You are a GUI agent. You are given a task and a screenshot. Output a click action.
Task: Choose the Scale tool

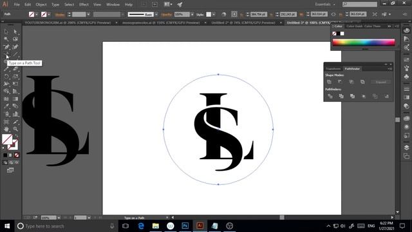[15, 76]
